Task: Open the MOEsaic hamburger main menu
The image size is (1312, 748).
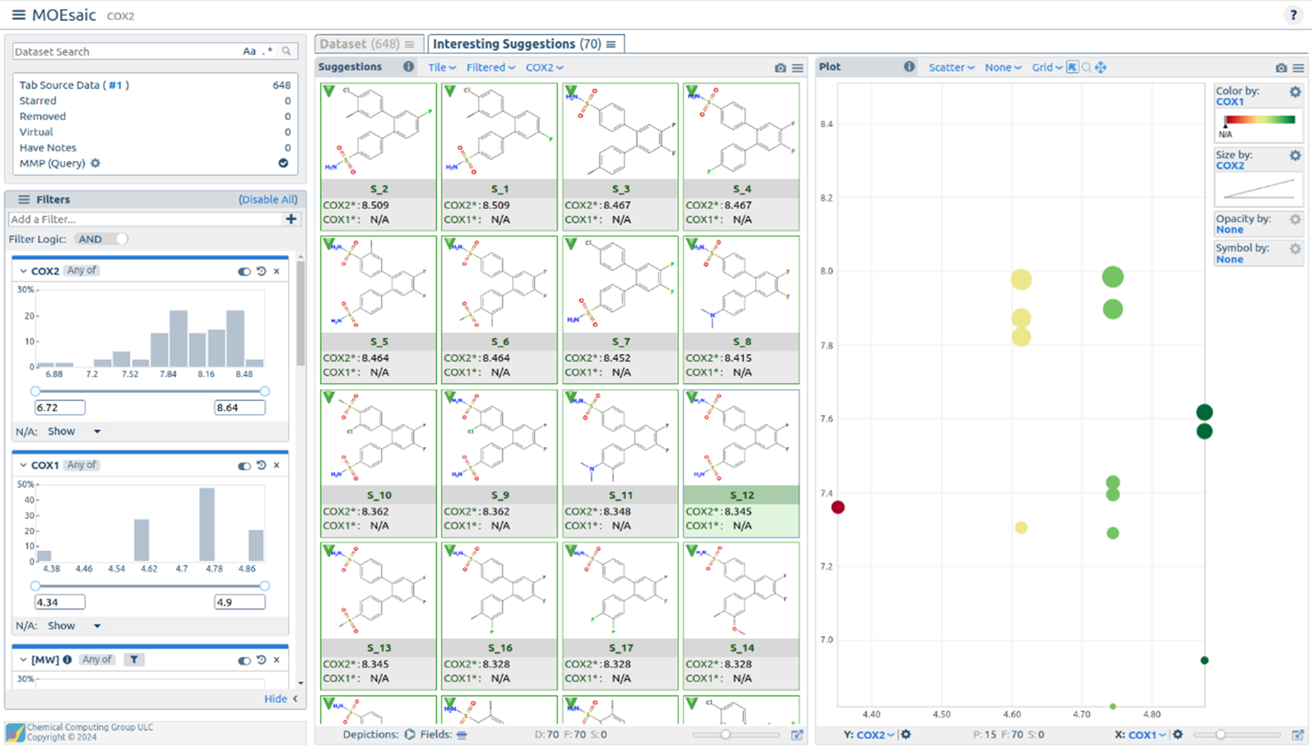Action: click(18, 15)
